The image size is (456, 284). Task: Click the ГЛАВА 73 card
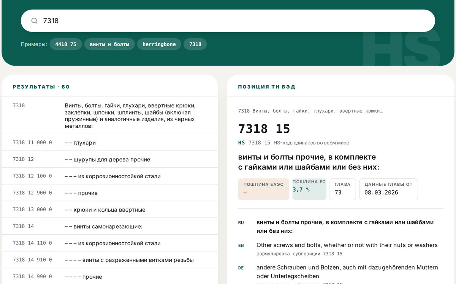coord(343,189)
